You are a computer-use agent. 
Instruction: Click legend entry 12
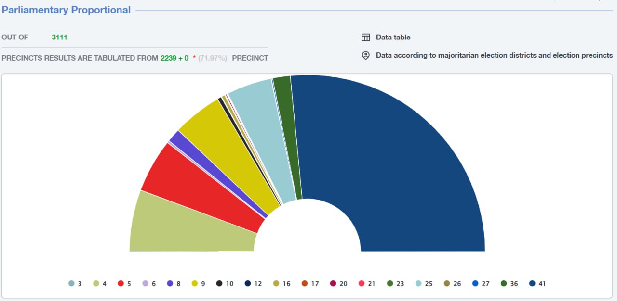point(253,284)
